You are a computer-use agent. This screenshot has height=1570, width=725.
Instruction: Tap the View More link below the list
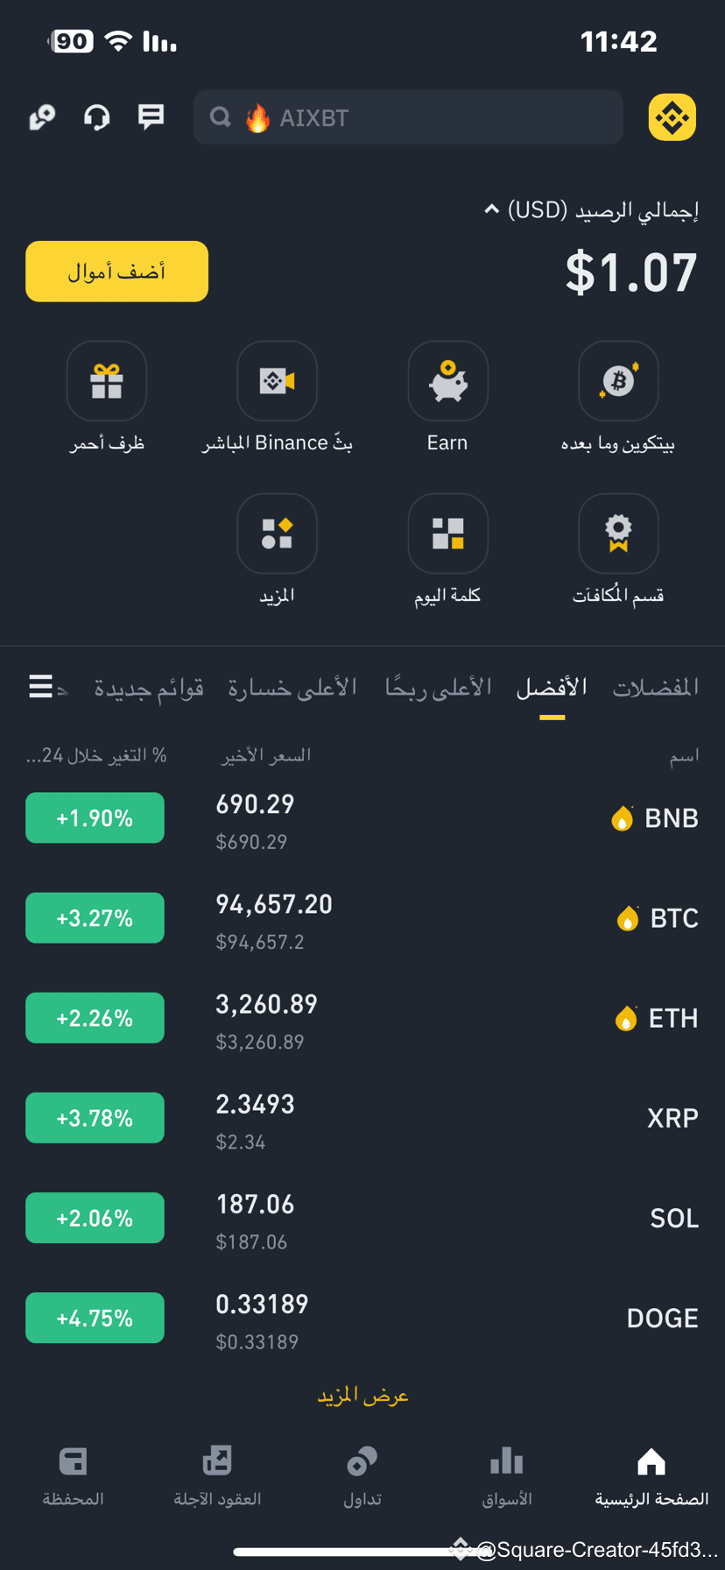(362, 1396)
